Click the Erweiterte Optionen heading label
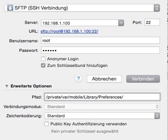 31,86
